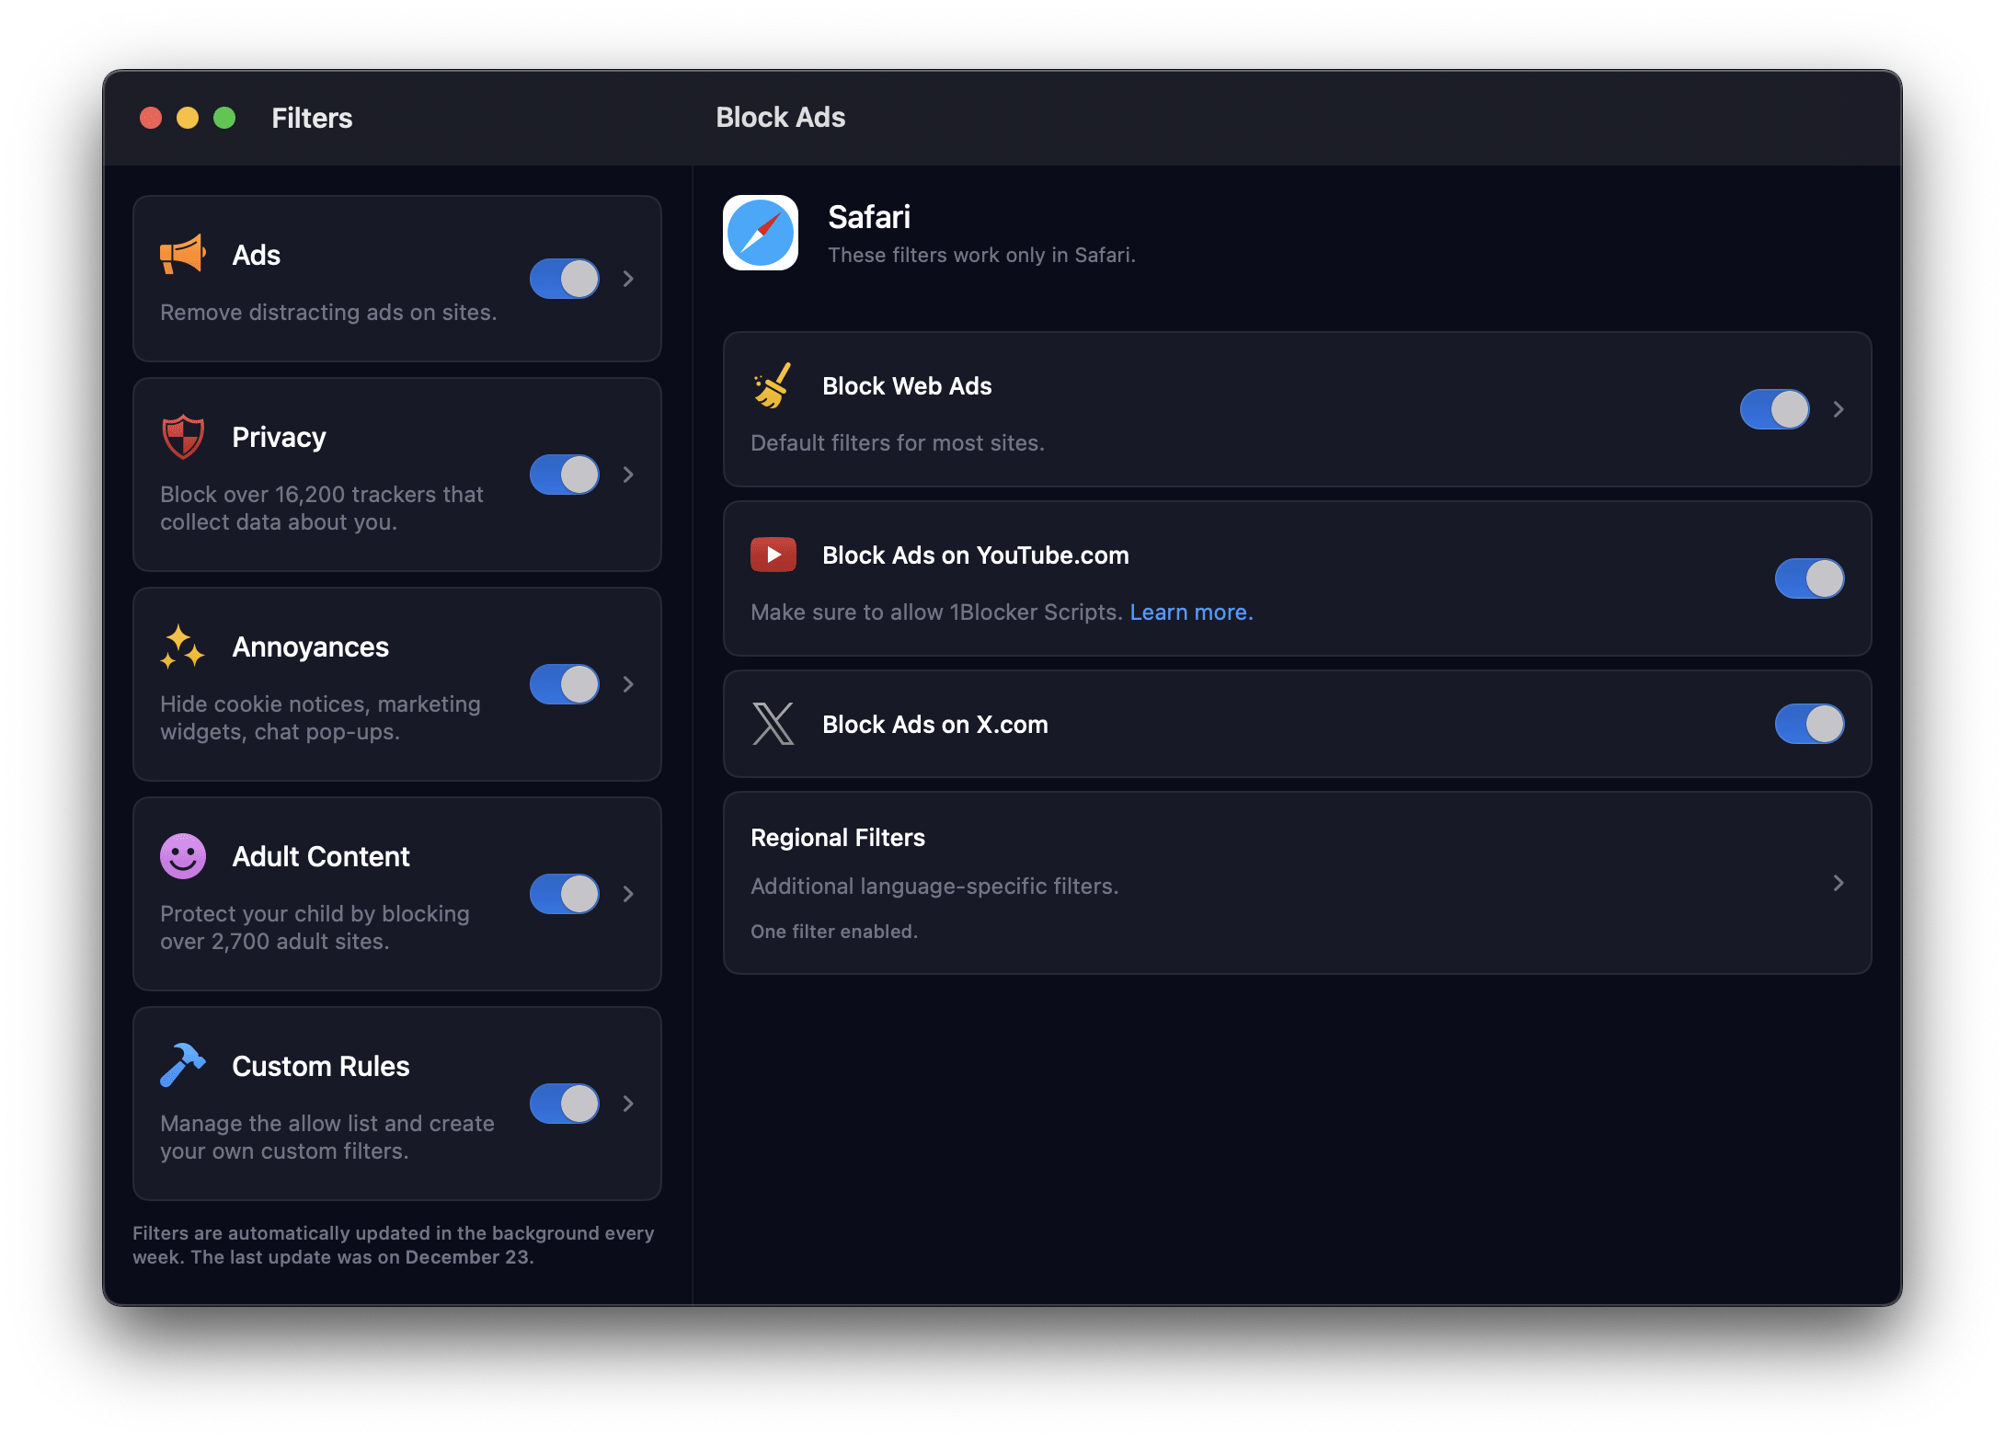Turn off the Adult Content switch
The height and width of the screenshot is (1442, 2005).
coord(564,894)
